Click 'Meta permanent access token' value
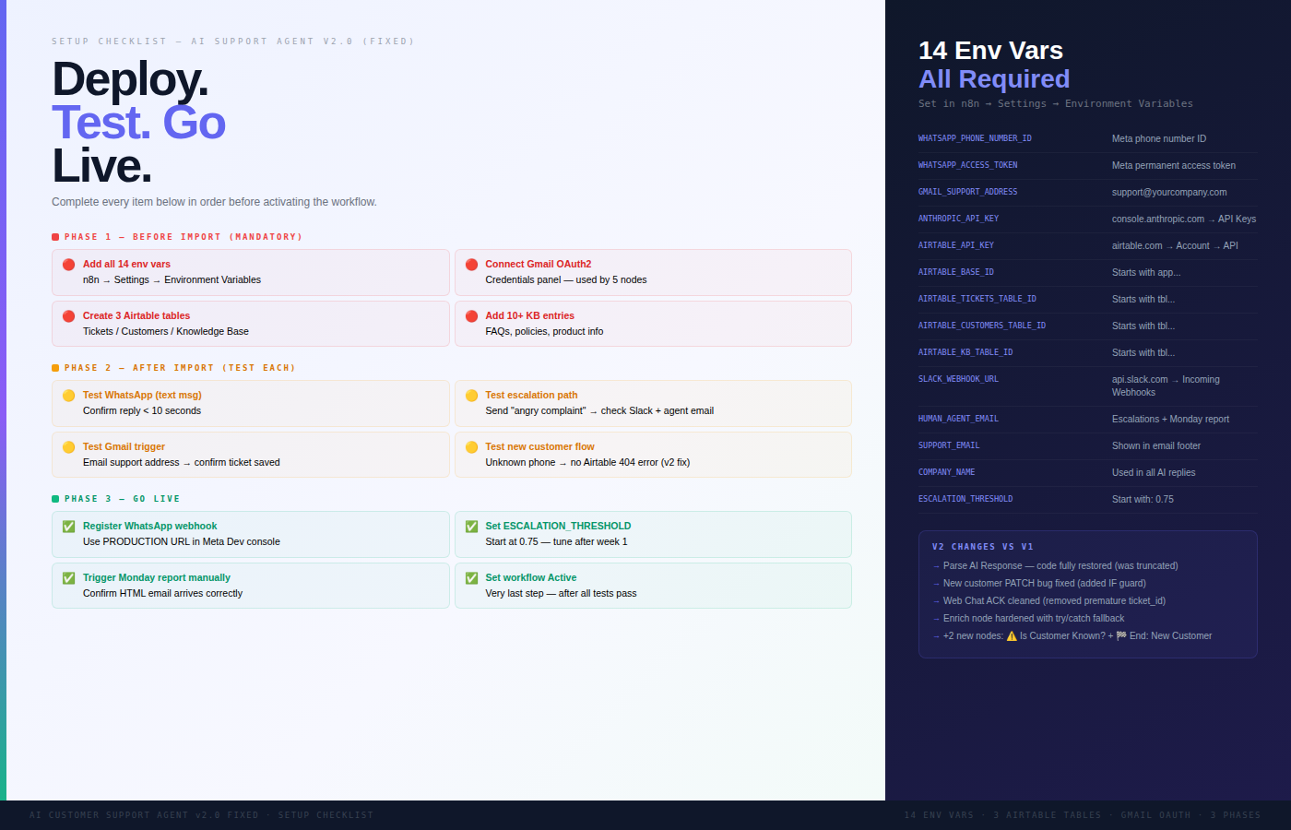 pos(1174,165)
